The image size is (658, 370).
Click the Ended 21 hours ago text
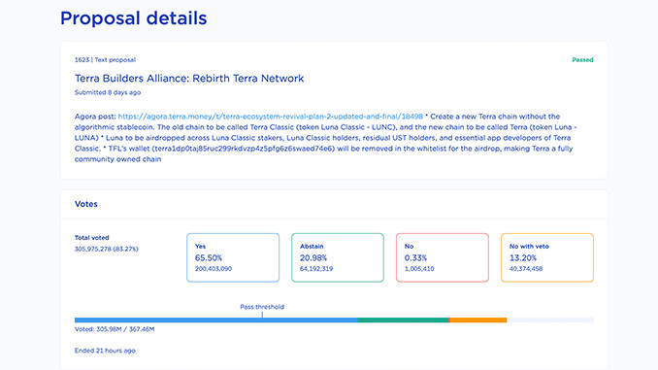(105, 351)
